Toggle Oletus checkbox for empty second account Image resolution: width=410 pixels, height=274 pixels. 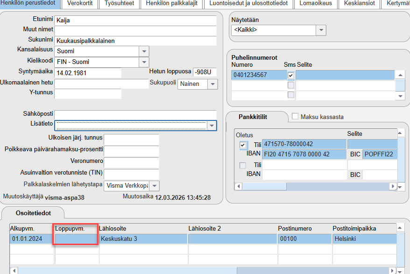pyautogui.click(x=243, y=166)
